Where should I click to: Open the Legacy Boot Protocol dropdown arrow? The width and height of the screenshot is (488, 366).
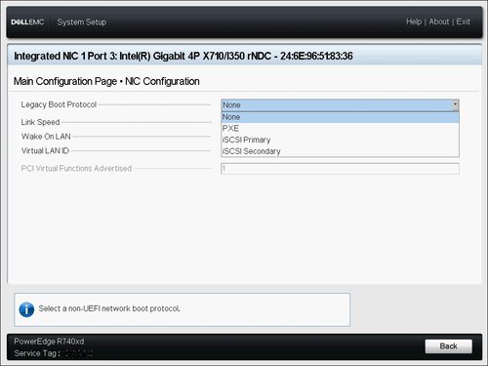tap(455, 105)
